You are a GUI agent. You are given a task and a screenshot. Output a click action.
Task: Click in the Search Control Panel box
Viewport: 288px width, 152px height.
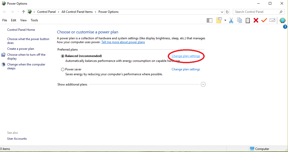click(256, 12)
